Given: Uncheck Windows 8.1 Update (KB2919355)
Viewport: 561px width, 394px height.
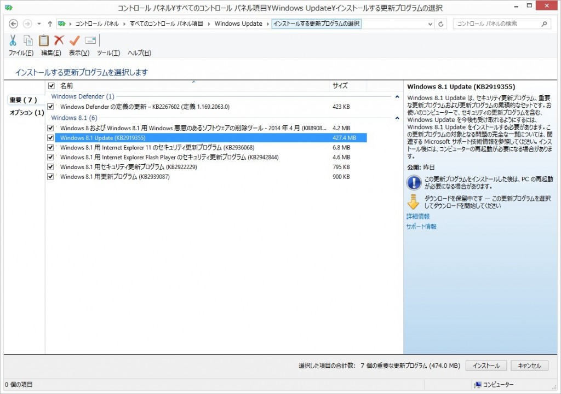Looking at the screenshot, I should tap(50, 137).
